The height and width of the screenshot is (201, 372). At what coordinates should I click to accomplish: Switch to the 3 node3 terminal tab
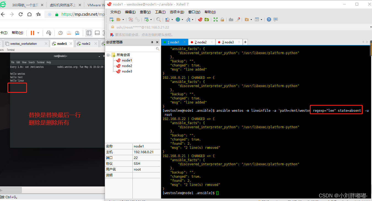point(229,42)
